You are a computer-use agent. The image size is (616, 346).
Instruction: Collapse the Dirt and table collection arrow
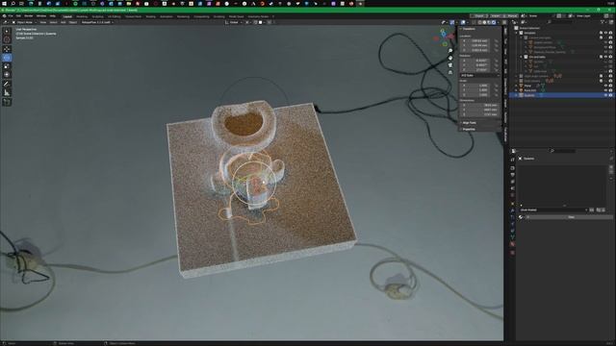522,57
